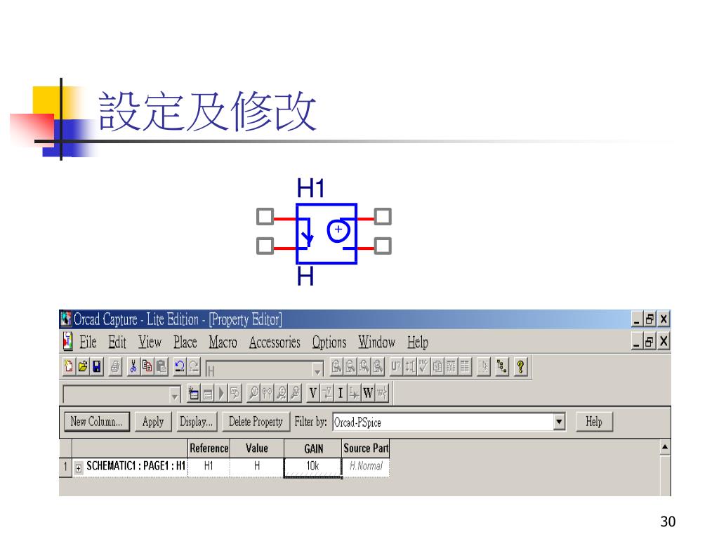Image resolution: width=719 pixels, height=539 pixels.
Task: Click the yellow Help question mark icon
Action: click(x=520, y=366)
